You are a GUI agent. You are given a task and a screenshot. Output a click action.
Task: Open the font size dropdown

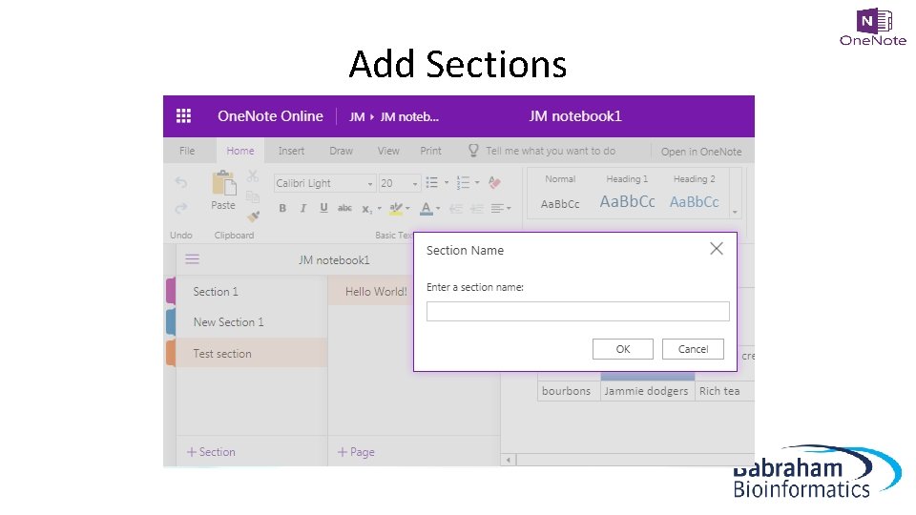[x=415, y=184]
